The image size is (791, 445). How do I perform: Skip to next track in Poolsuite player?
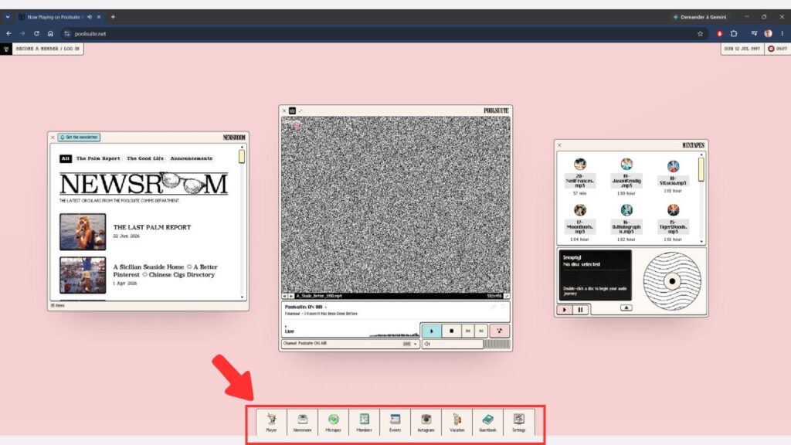tap(481, 331)
